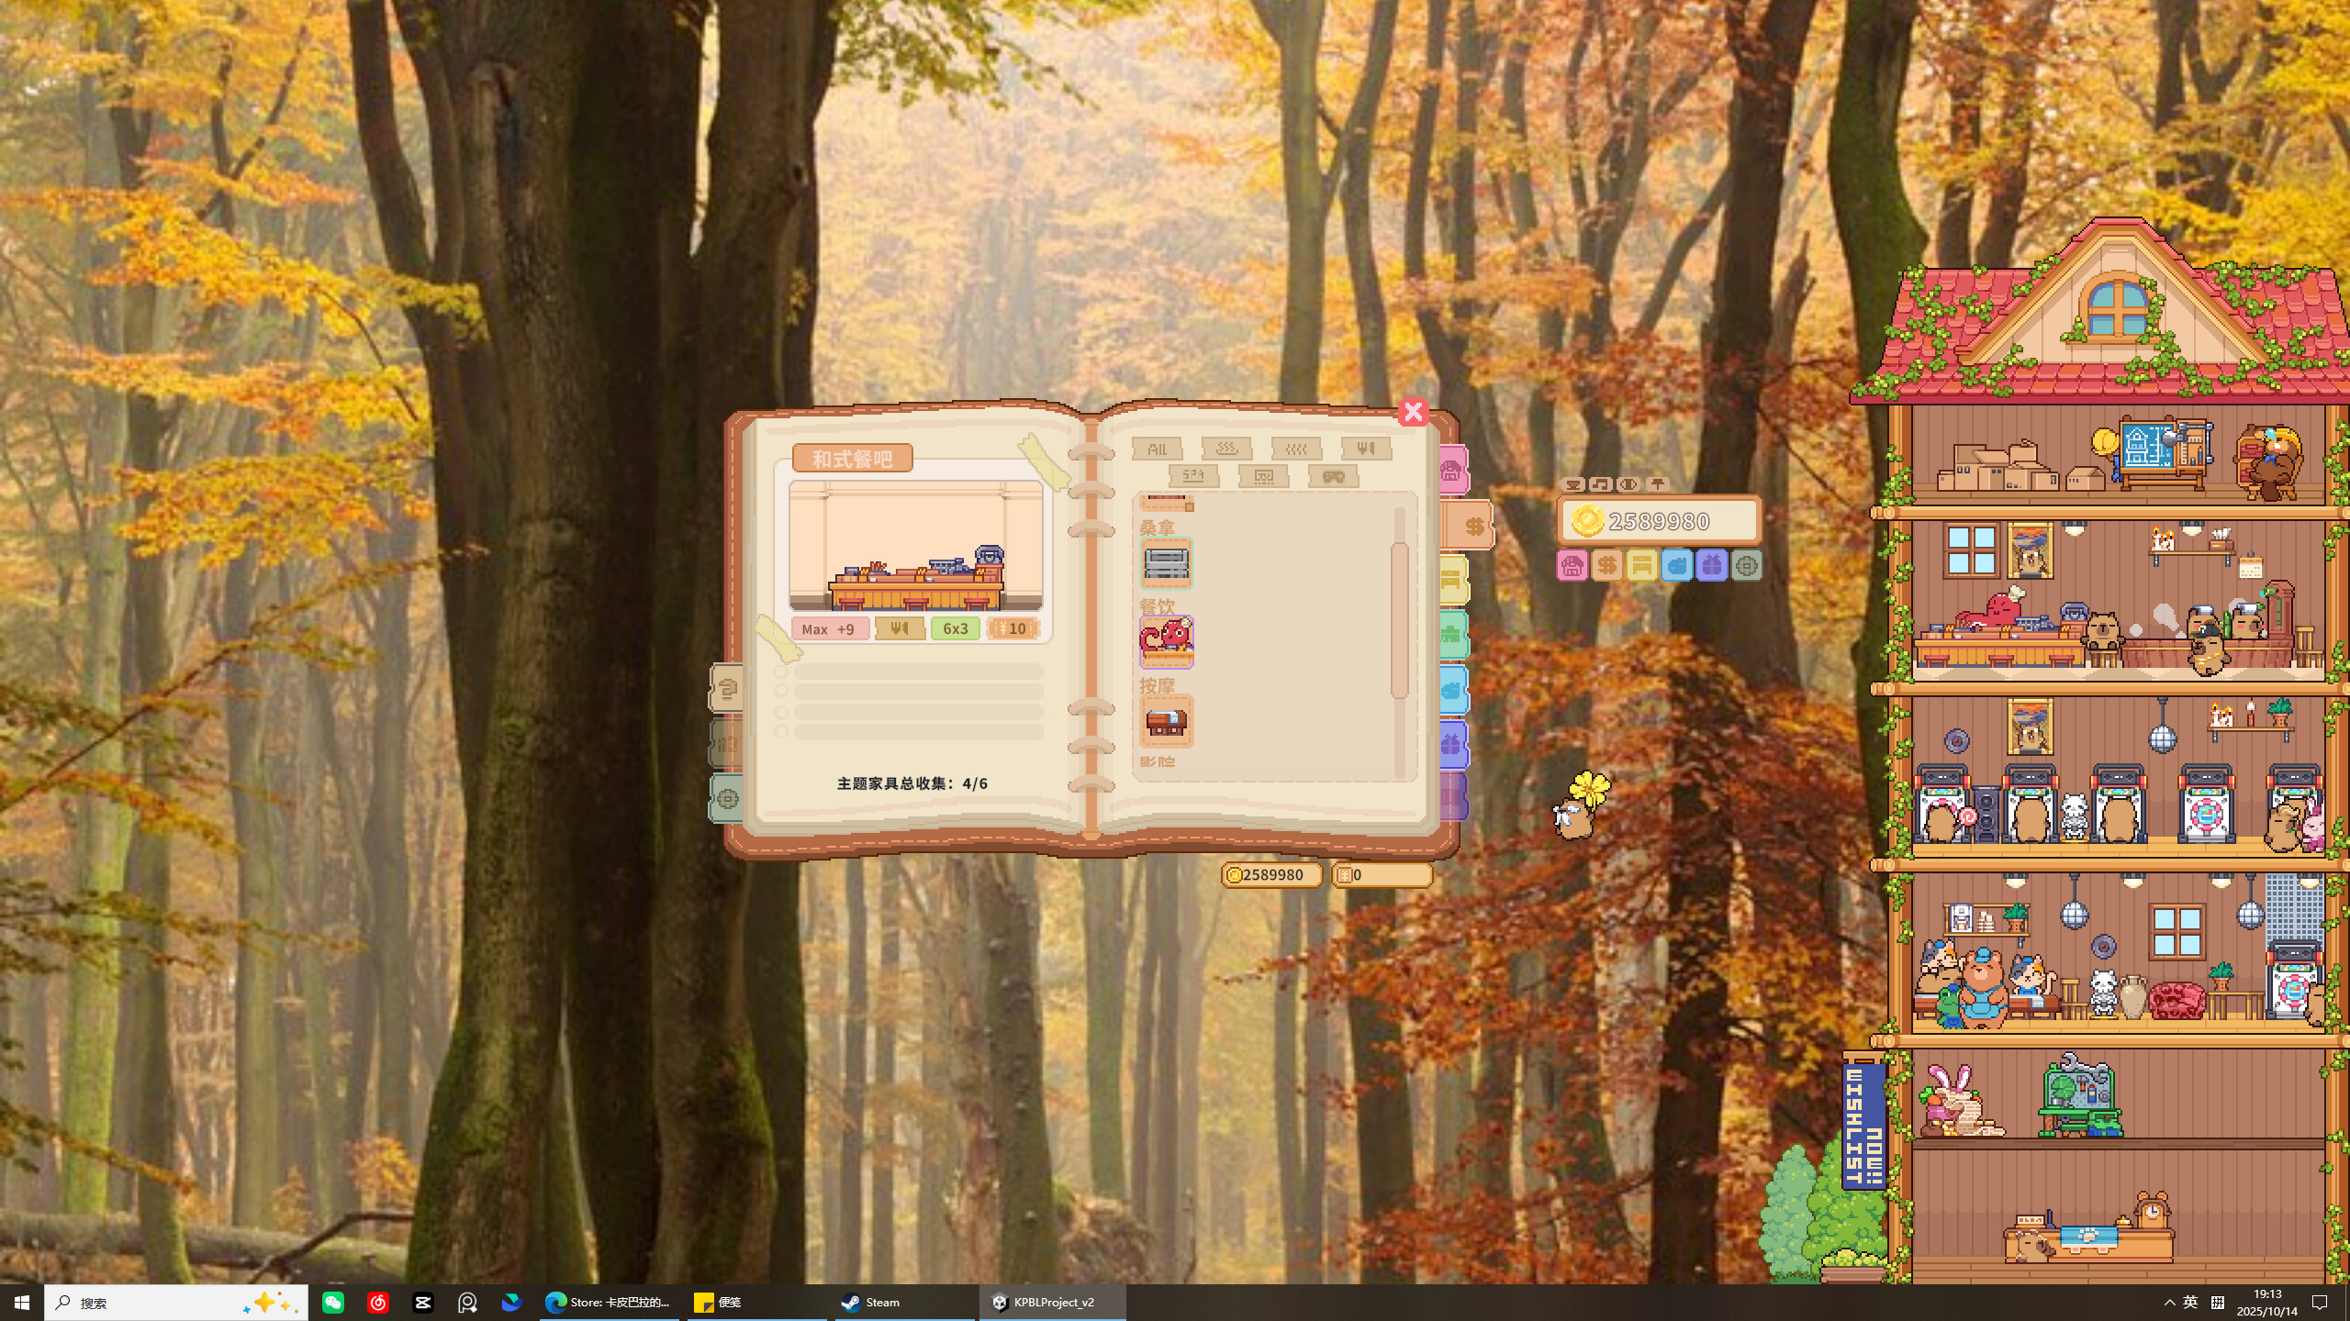Screen dimensions: 2350x1321
Task: Click the workbench icon above the coin counter
Action: [x=1572, y=484]
